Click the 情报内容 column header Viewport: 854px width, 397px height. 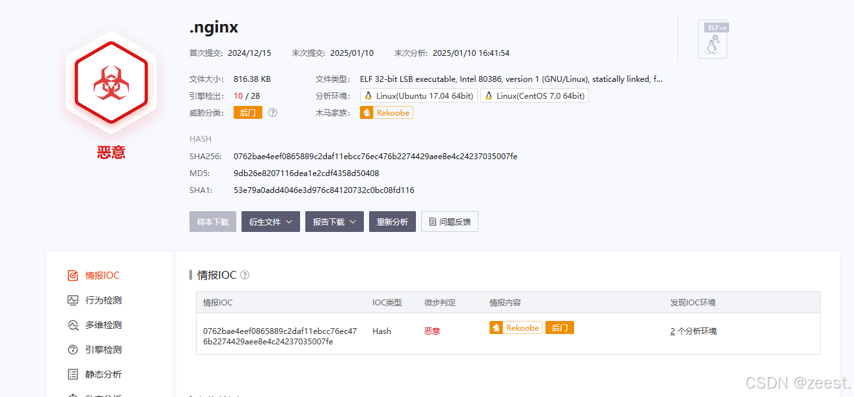[505, 303]
